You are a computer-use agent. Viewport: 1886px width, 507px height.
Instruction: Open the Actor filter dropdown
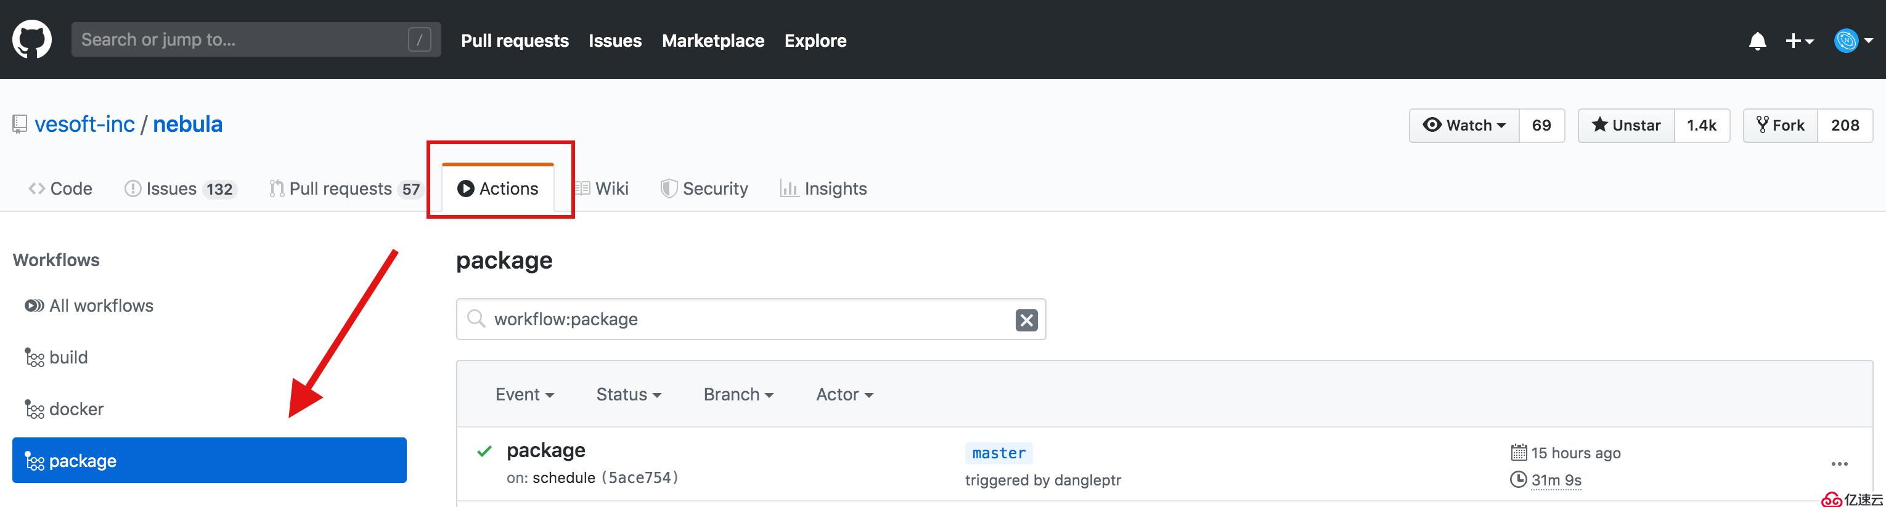coord(844,395)
